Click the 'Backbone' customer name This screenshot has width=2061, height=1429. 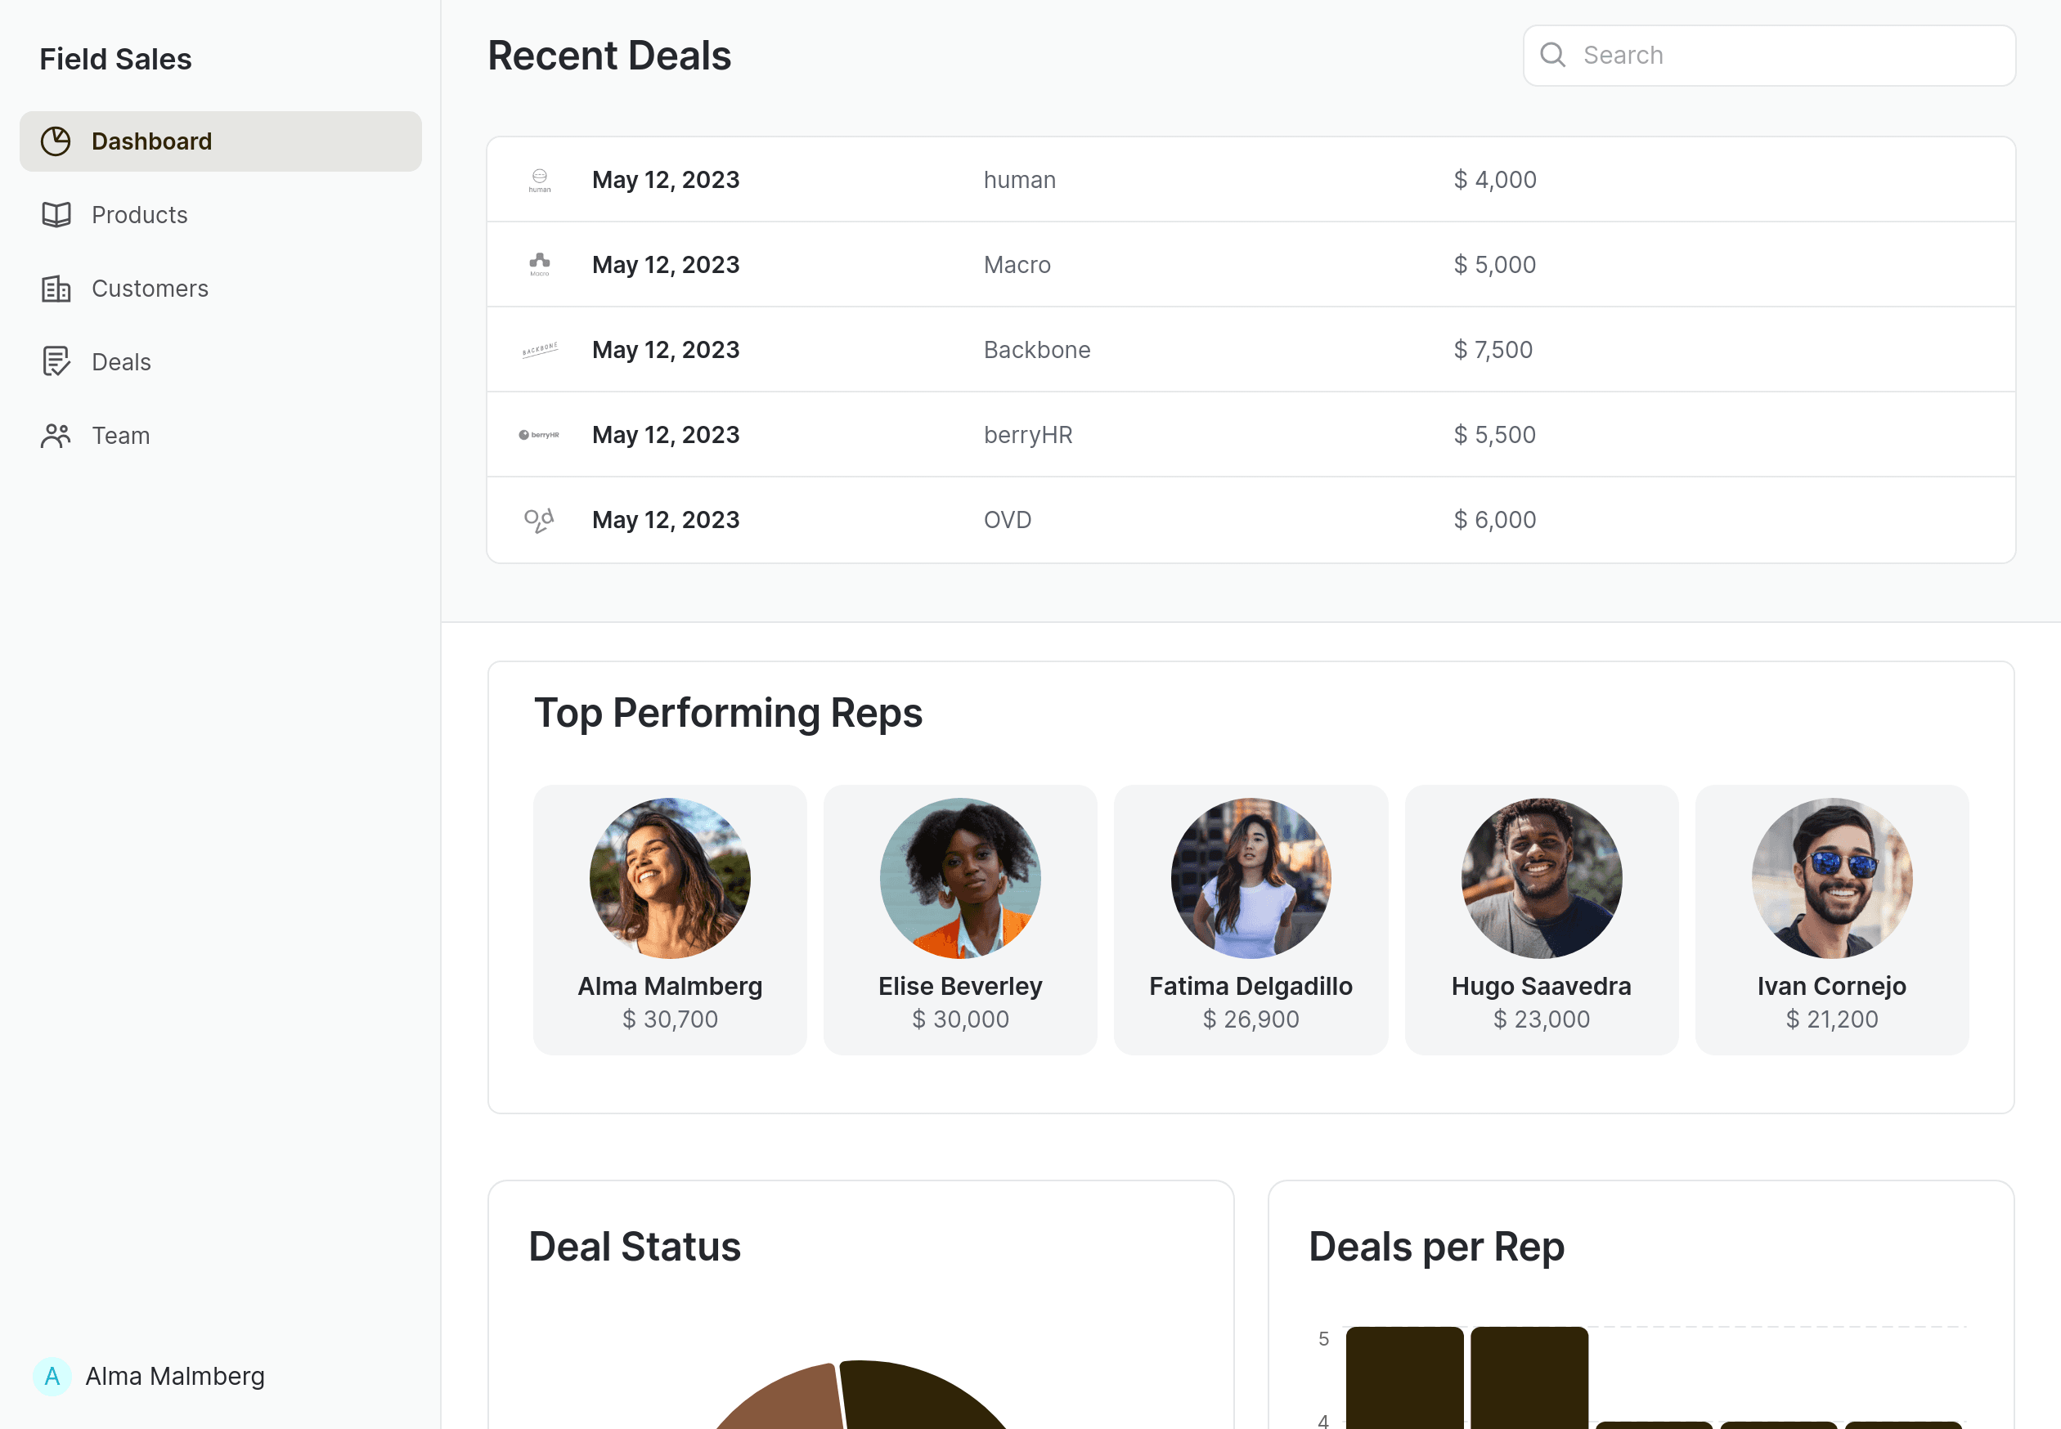click(x=1036, y=350)
